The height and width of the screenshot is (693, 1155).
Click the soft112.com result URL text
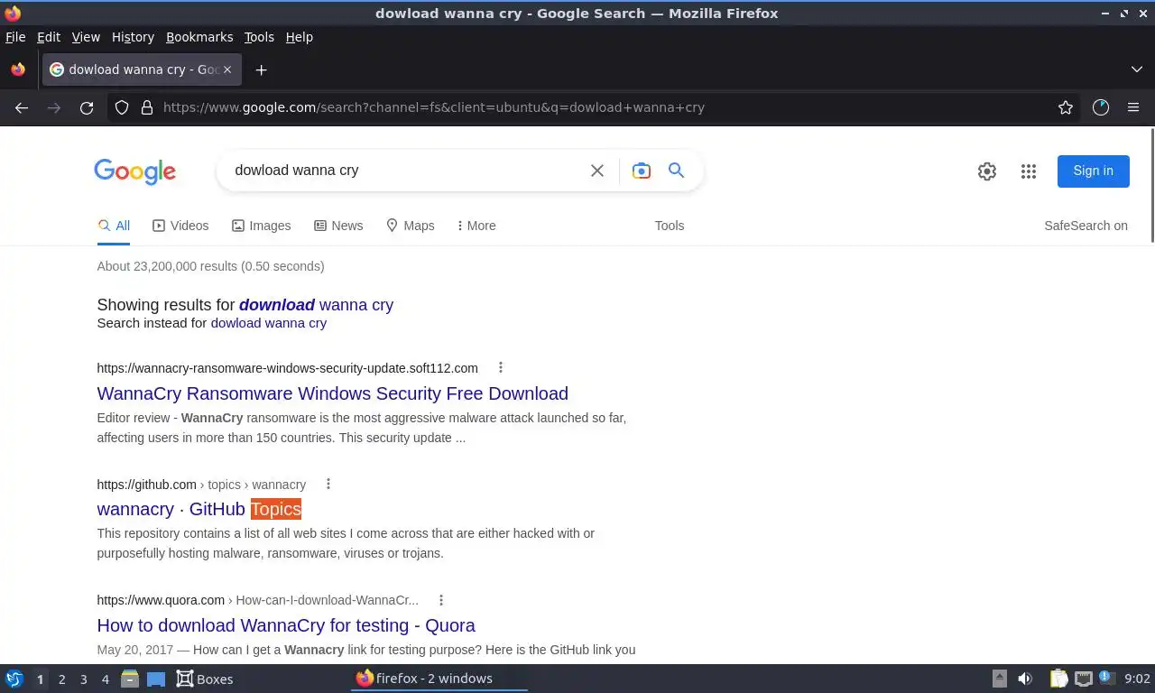tap(288, 368)
